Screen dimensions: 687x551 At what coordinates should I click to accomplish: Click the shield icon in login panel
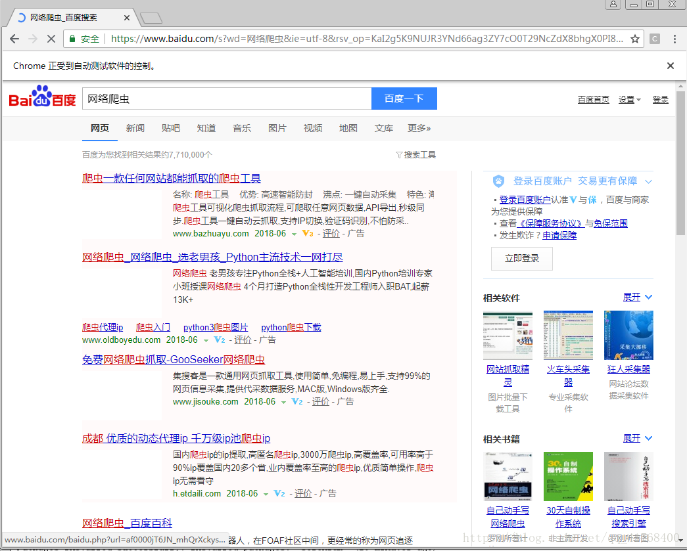click(x=498, y=181)
